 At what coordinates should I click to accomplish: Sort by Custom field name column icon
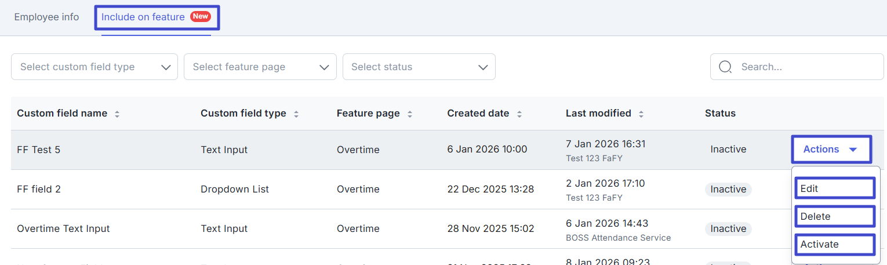coord(117,114)
